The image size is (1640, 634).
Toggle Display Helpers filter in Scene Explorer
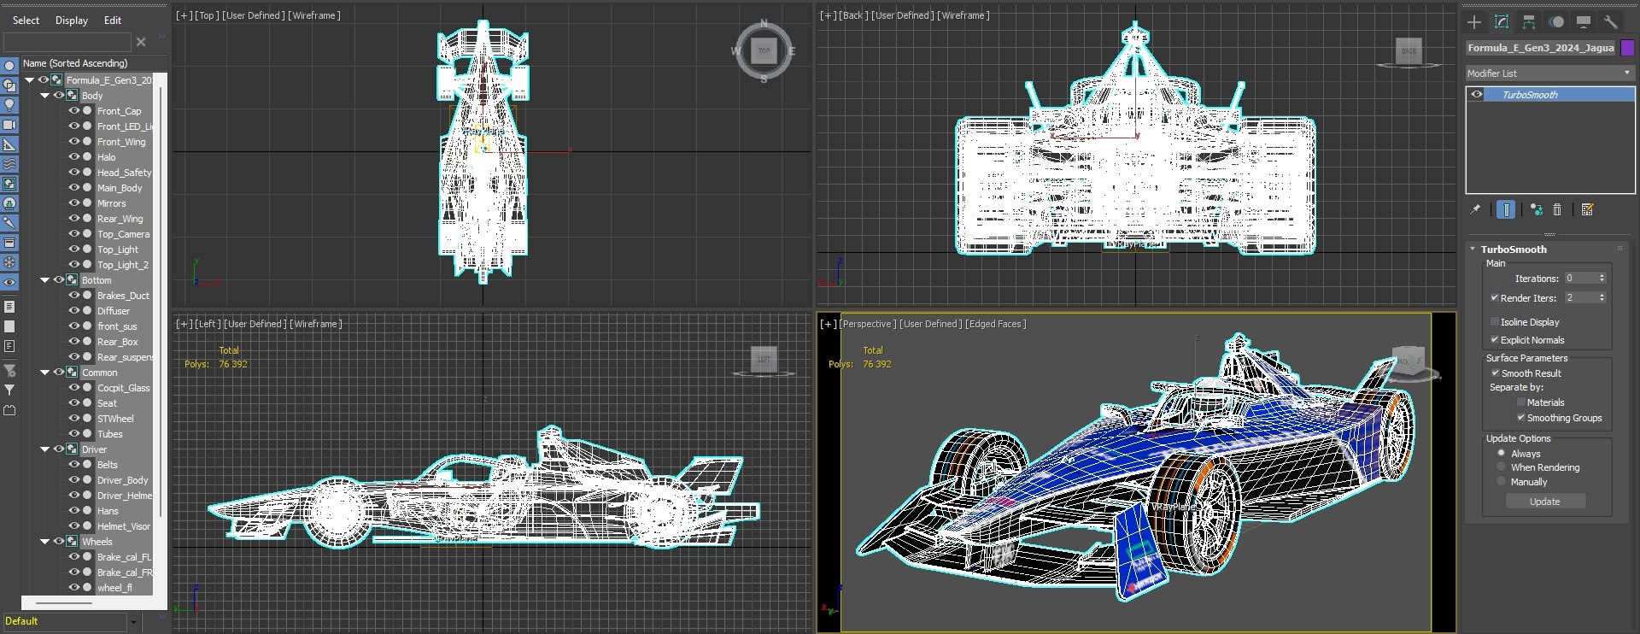[9, 144]
